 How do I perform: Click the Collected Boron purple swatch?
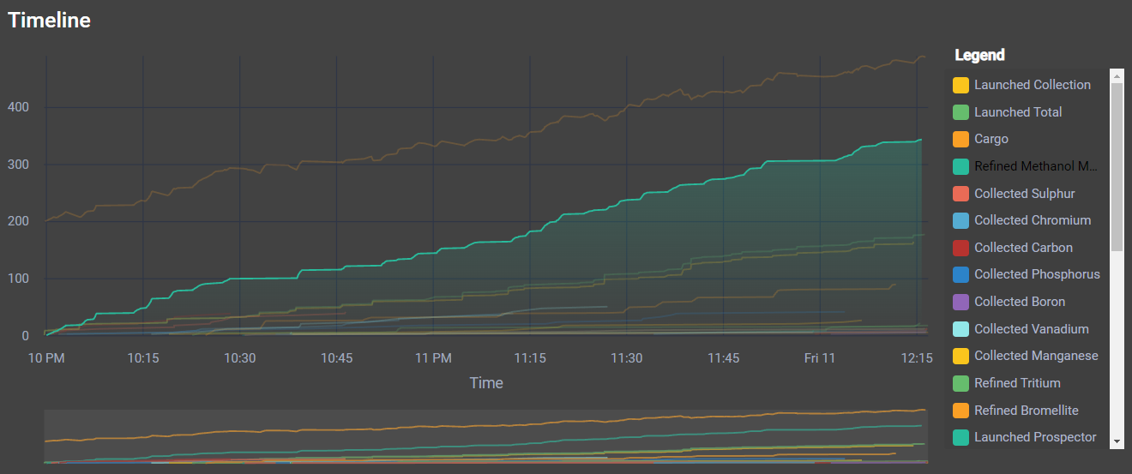(x=961, y=302)
